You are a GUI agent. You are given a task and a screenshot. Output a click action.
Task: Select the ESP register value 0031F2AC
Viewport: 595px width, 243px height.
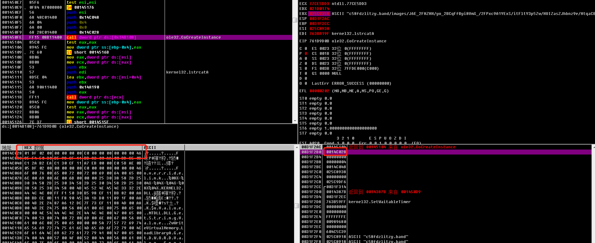pos(319,19)
